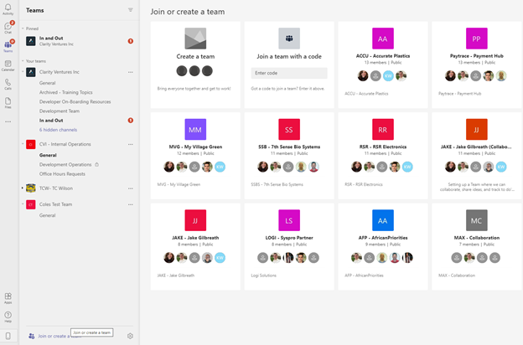Click the RSR RR team avatar
This screenshot has height=345, width=523.
(383, 129)
